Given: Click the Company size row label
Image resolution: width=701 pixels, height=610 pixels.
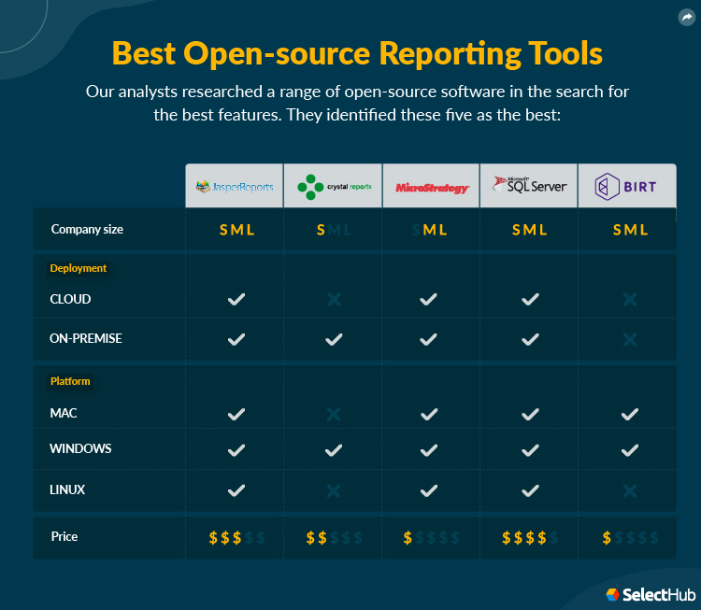Looking at the screenshot, I should coord(87,229).
